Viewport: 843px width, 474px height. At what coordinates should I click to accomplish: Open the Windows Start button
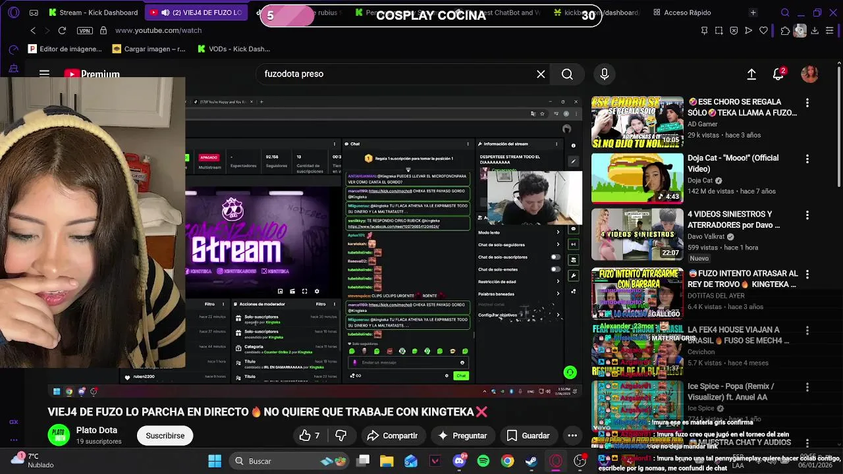[215, 461]
